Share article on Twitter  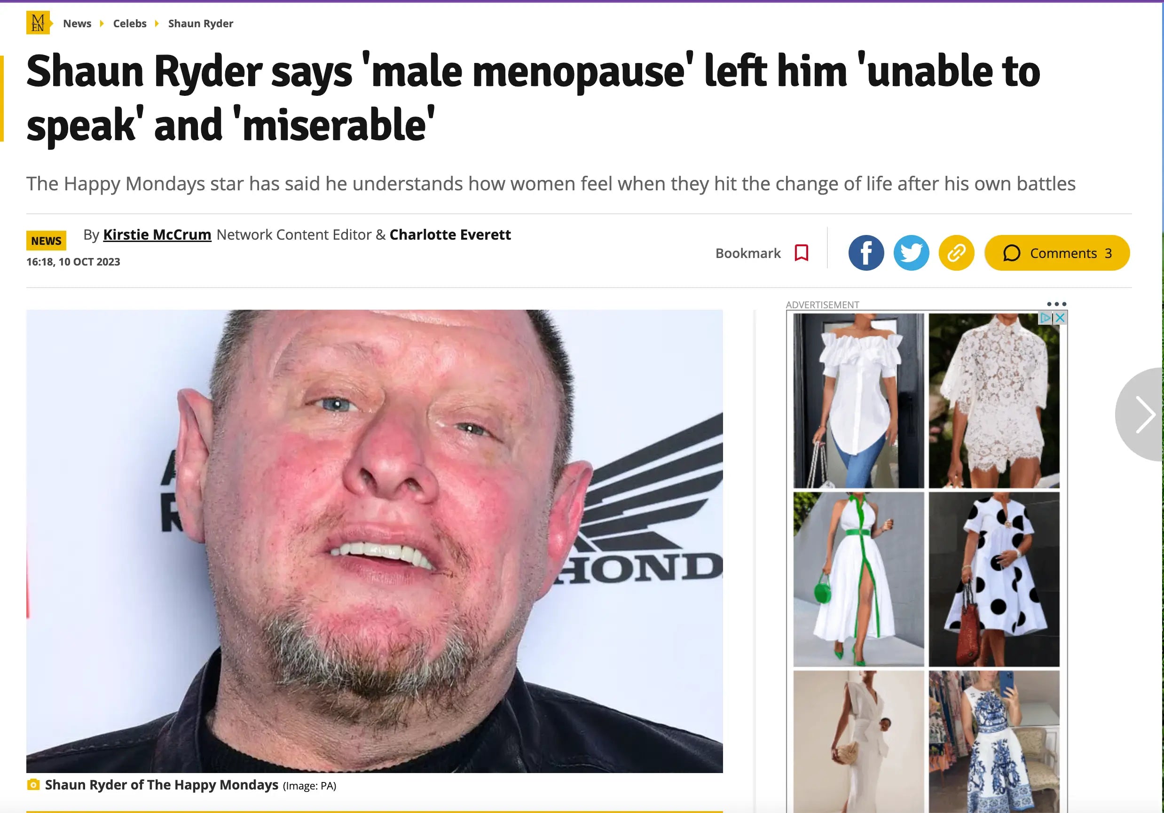911,252
